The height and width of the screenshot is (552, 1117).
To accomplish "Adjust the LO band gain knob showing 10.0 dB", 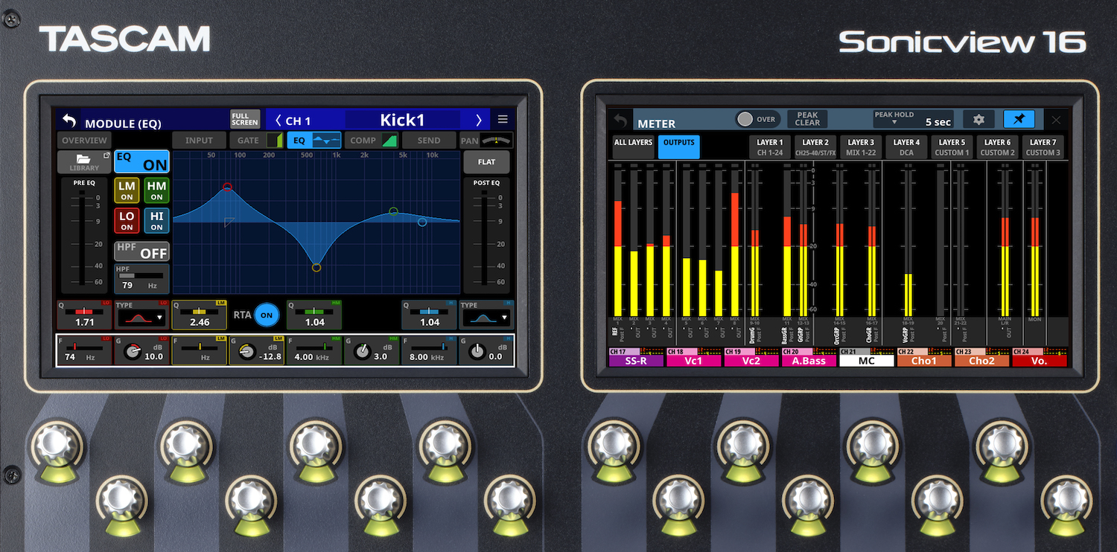I will click(x=132, y=353).
